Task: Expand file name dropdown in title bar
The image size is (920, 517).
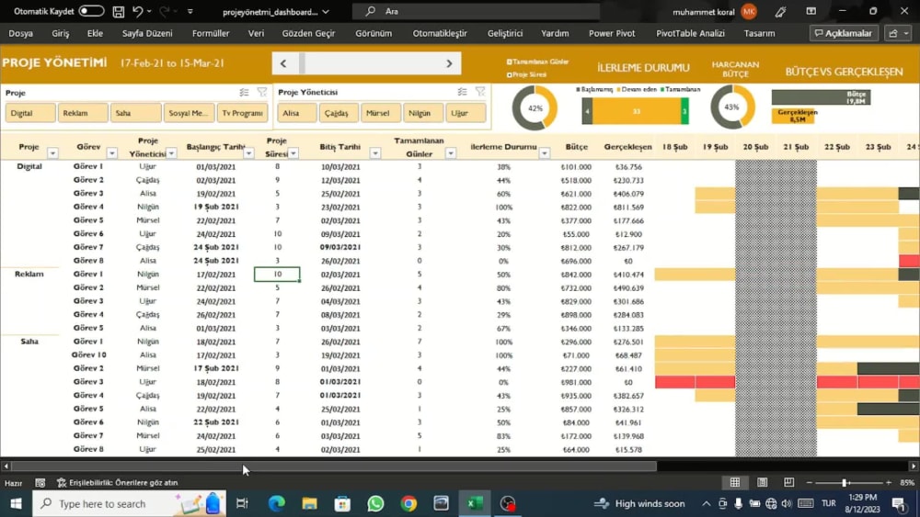Action: [x=326, y=12]
